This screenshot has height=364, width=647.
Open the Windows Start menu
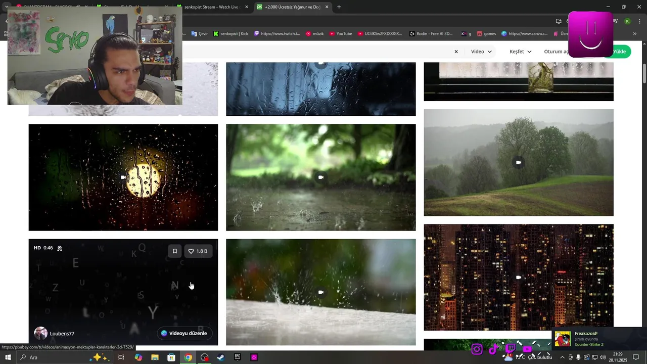[x=8, y=357]
